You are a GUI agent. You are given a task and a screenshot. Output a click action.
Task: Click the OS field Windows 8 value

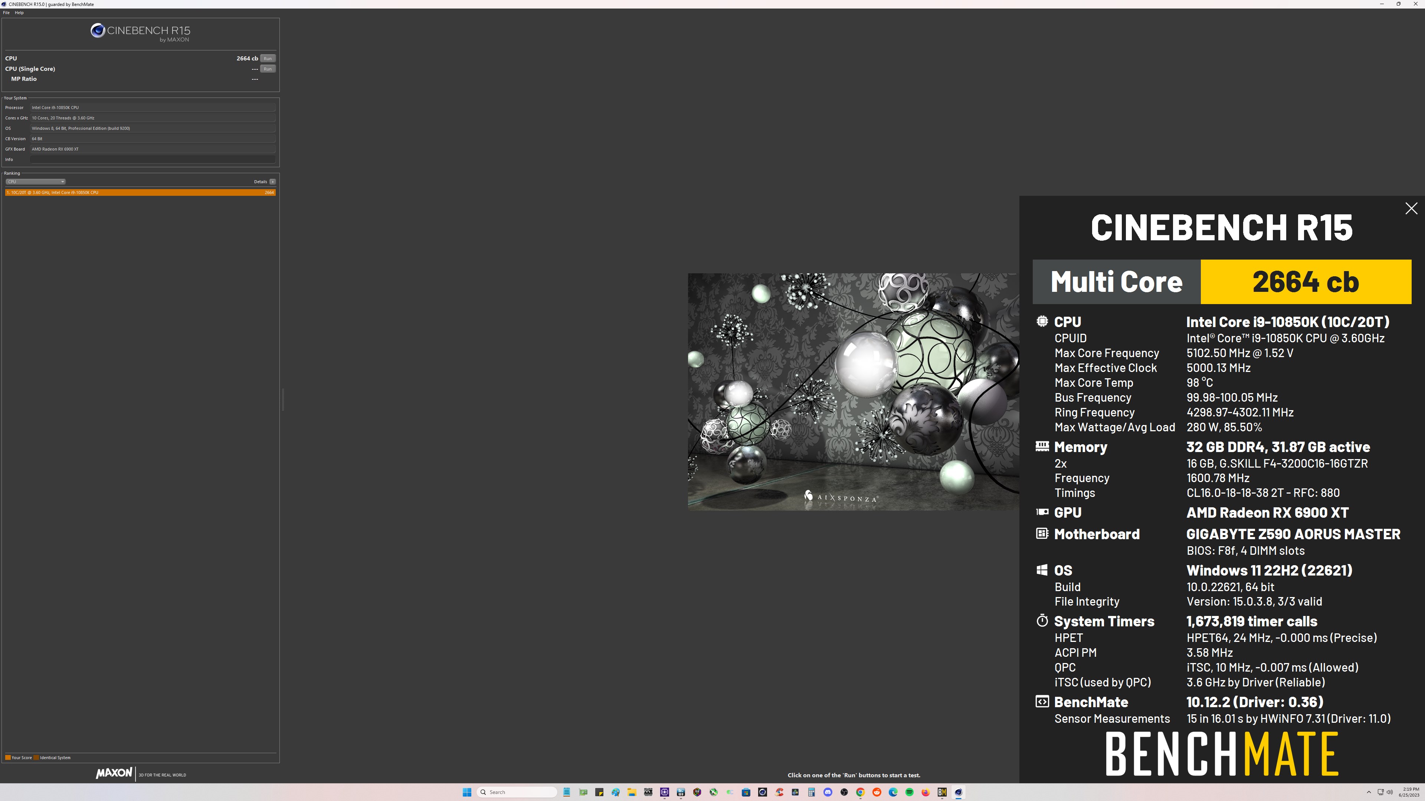point(153,128)
